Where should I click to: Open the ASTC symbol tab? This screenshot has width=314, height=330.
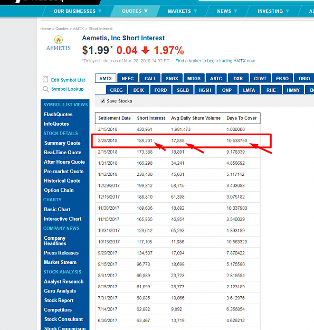[x=216, y=79]
